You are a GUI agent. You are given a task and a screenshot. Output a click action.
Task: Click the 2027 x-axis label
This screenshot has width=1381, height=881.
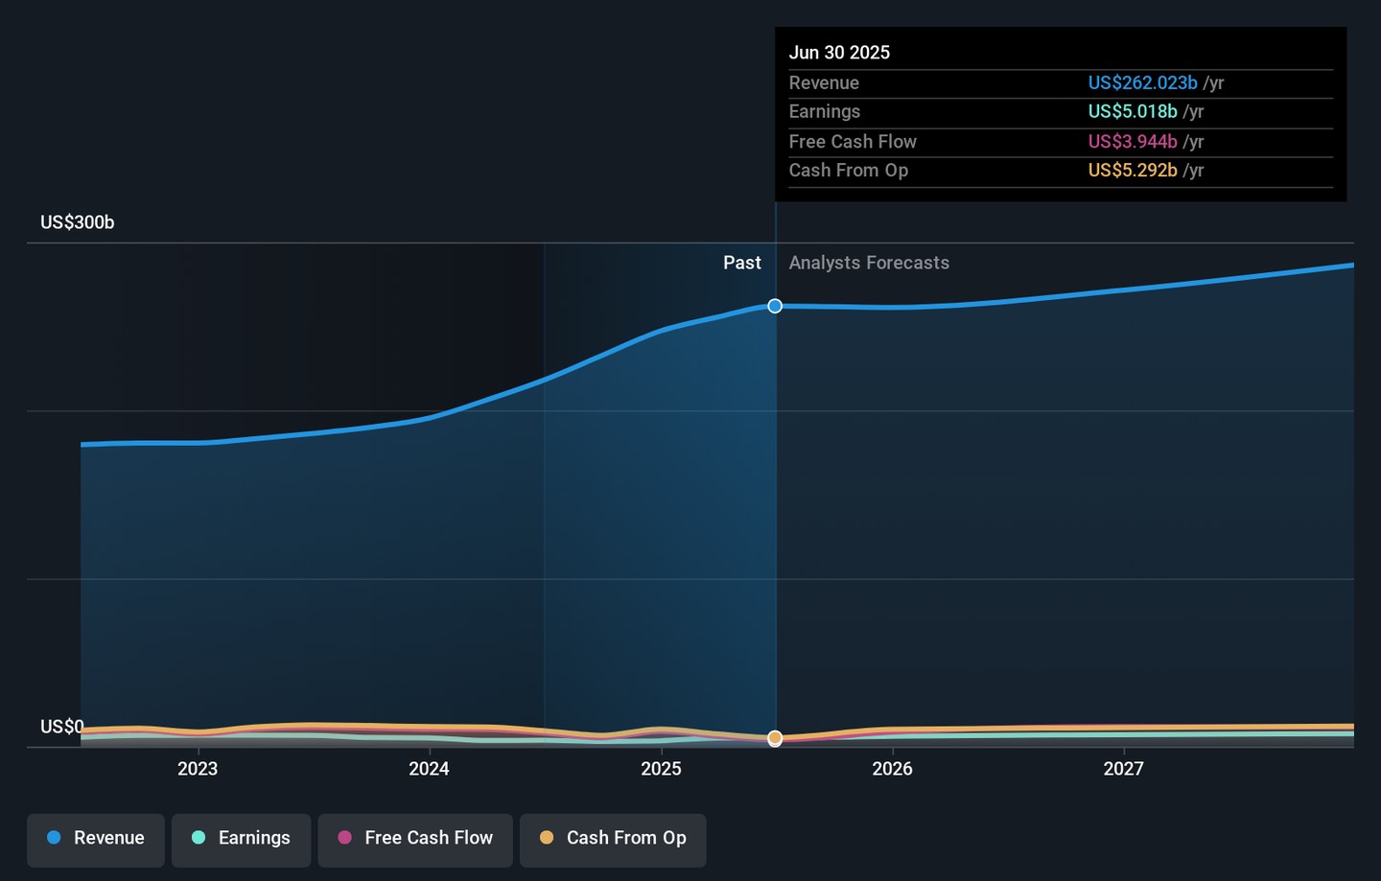point(1123,769)
